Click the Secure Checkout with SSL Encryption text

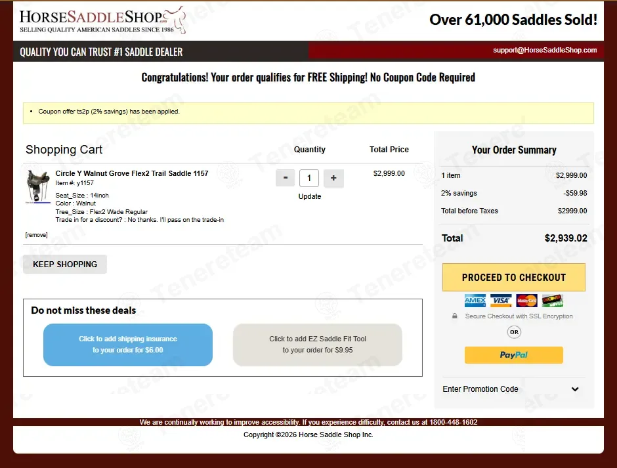coord(519,316)
